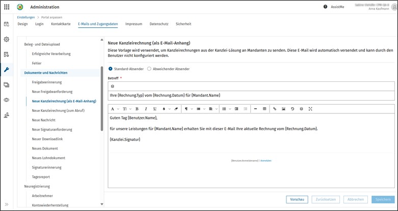The image size is (398, 211).
Task: Clear formatting with eraser icon
Action: (x=176, y=109)
